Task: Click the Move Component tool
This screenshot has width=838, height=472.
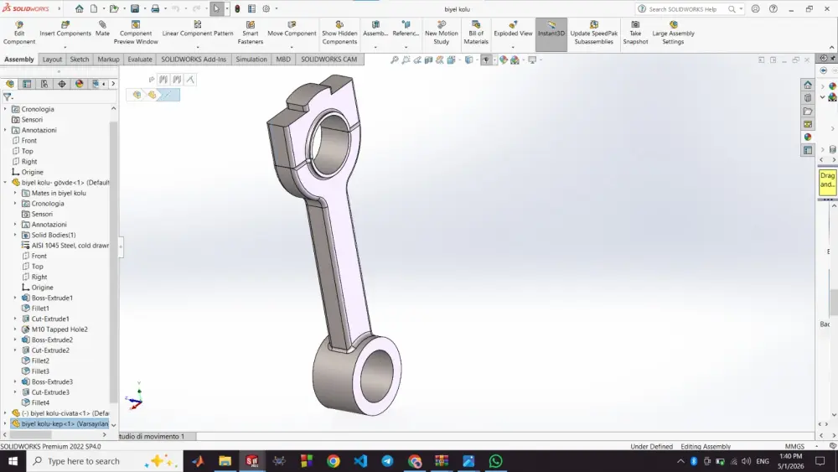Action: [292, 29]
